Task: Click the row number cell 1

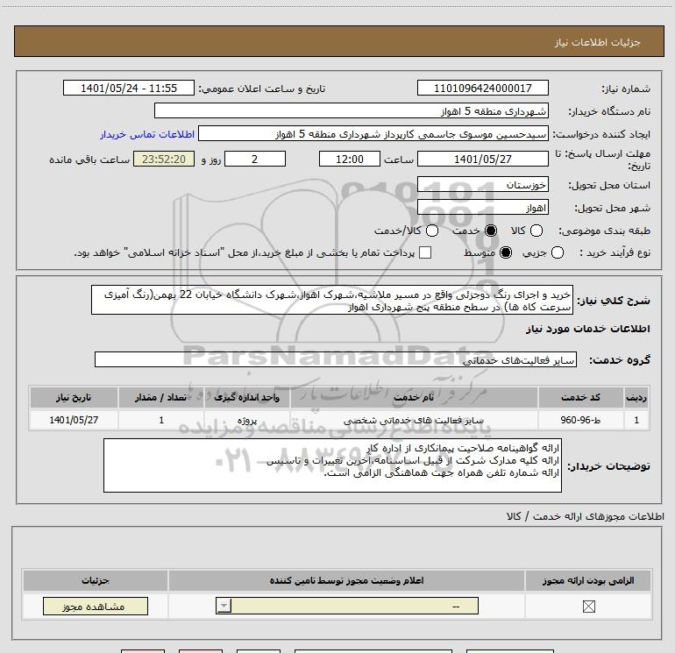Action: pos(636,420)
